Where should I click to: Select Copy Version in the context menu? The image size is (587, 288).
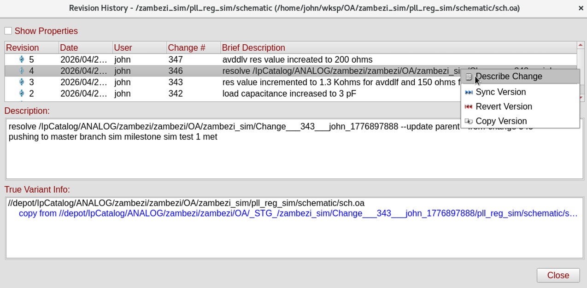(501, 121)
